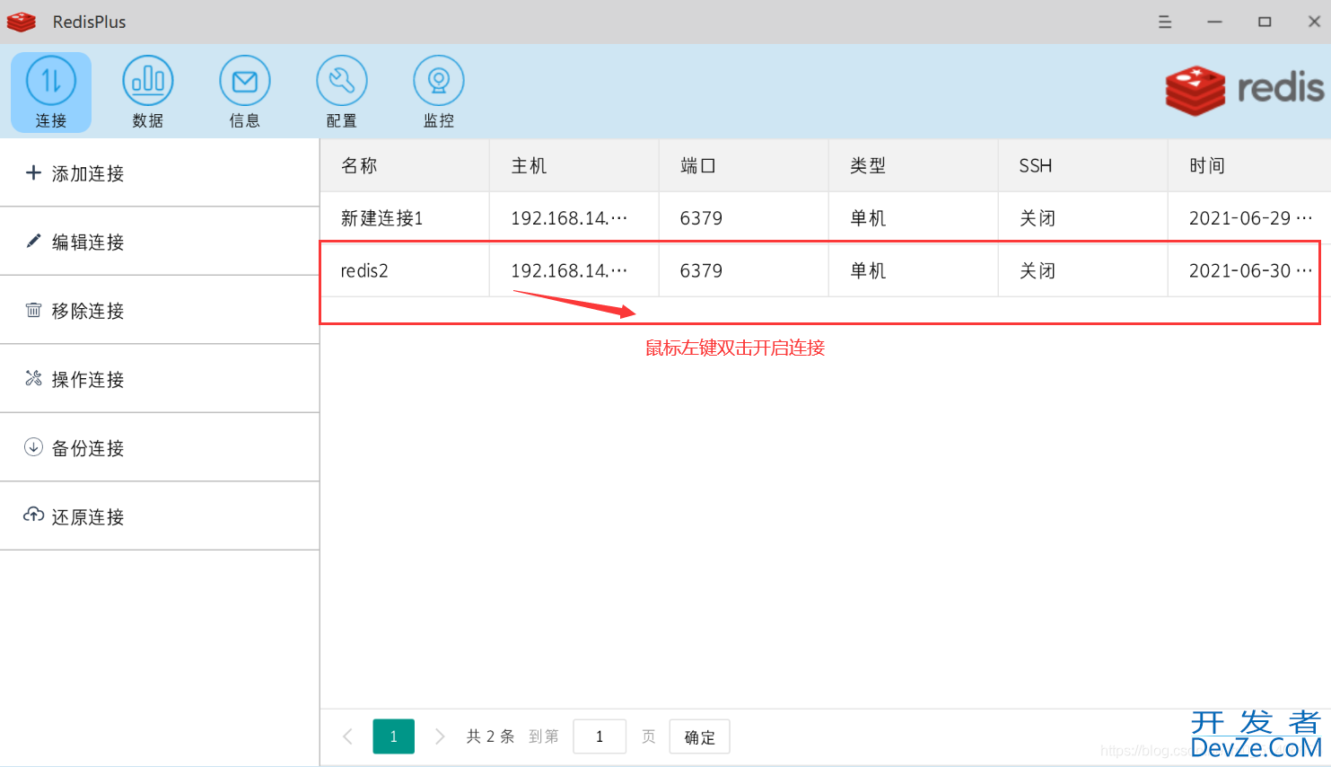Screen dimensions: 1331x767
Task: Click the 2021-06-29 time cell
Action: [x=1251, y=218]
